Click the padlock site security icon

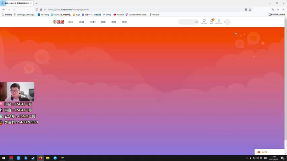pos(41,10)
